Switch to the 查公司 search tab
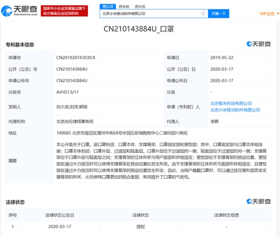The height and width of the screenshot is (237, 280). [108, 7]
